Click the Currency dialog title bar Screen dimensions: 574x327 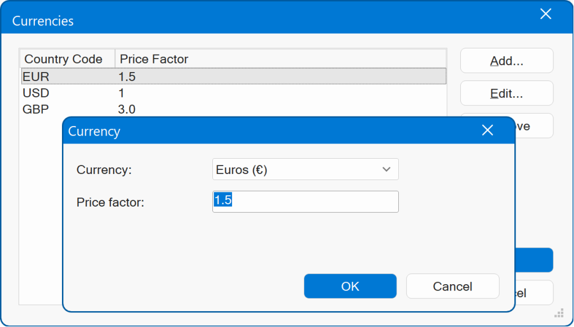tap(253, 131)
